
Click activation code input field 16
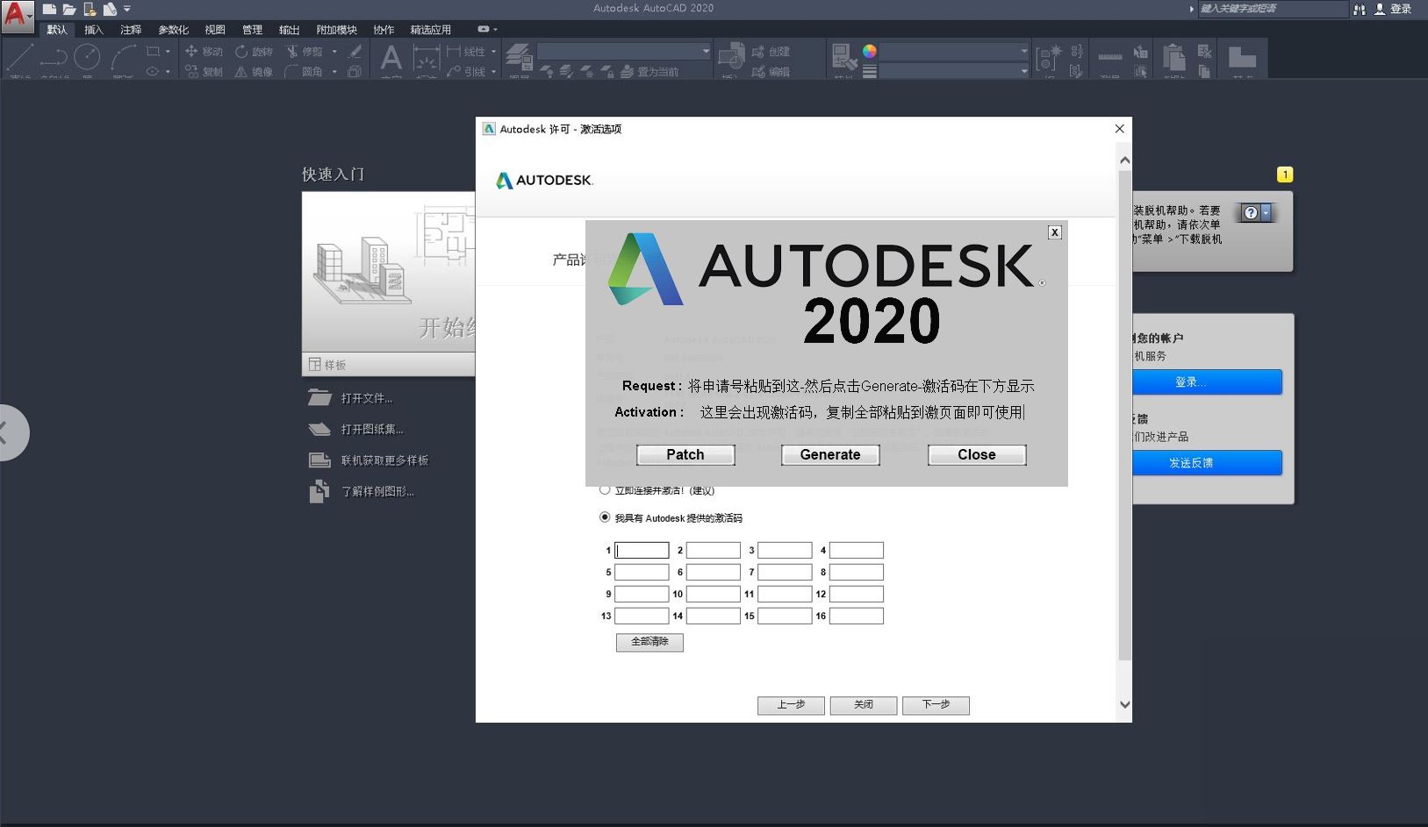coord(857,616)
